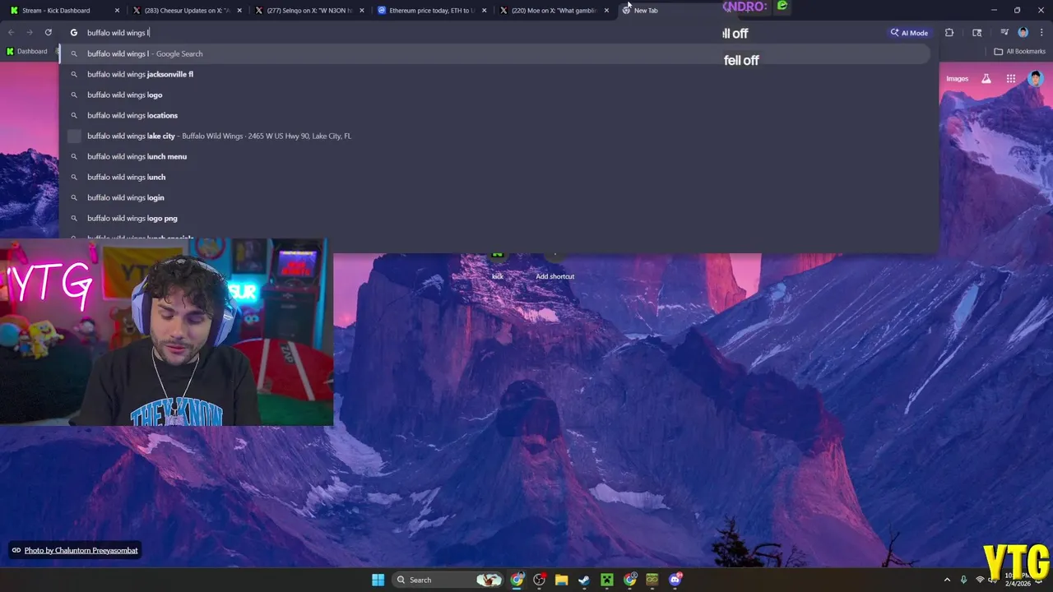The height and width of the screenshot is (592, 1053).
Task: Open the green block taskbar icon
Action: coord(652,580)
